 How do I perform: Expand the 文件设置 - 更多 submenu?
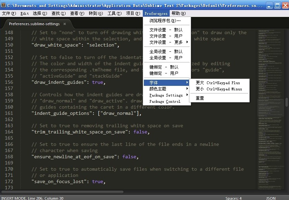(x=167, y=42)
